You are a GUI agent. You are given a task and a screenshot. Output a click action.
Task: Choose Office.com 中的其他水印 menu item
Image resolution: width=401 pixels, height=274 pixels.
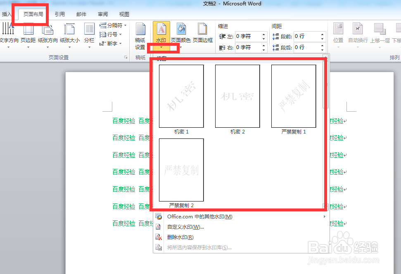click(241, 217)
